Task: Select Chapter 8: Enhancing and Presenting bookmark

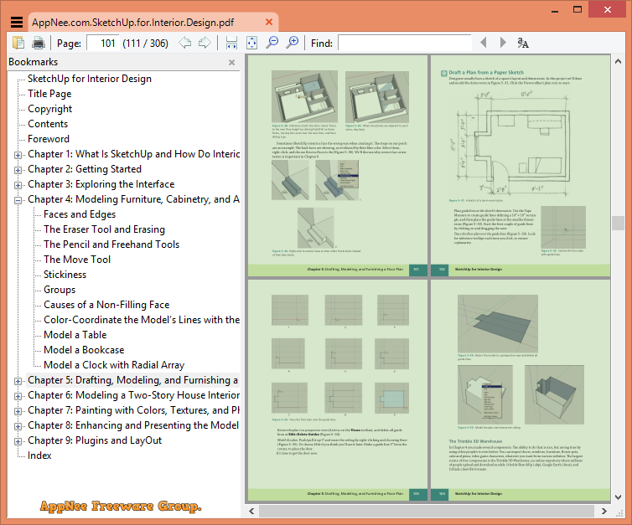Action: point(133,425)
